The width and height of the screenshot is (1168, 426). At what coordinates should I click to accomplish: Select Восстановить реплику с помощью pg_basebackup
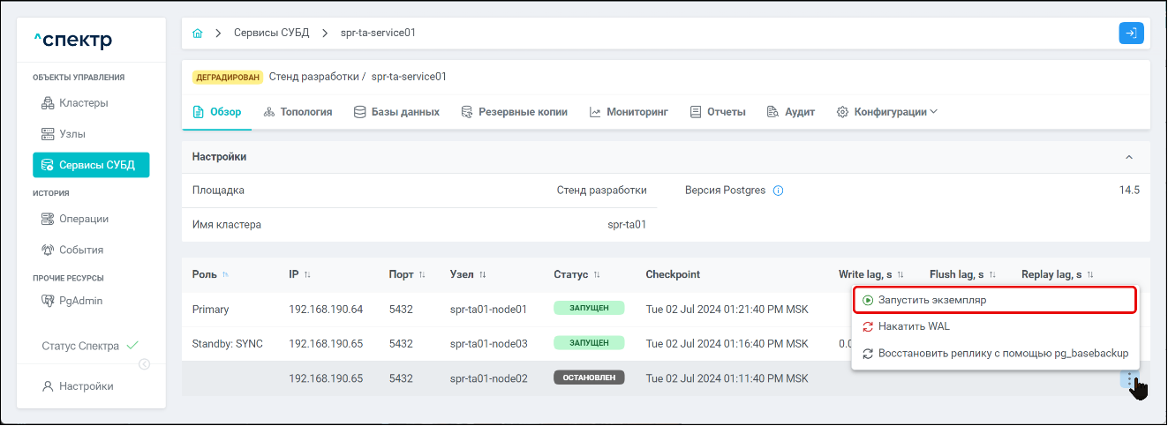tap(994, 353)
